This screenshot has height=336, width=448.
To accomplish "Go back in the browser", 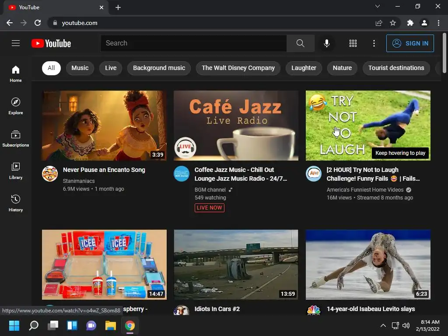I will 10,23.
